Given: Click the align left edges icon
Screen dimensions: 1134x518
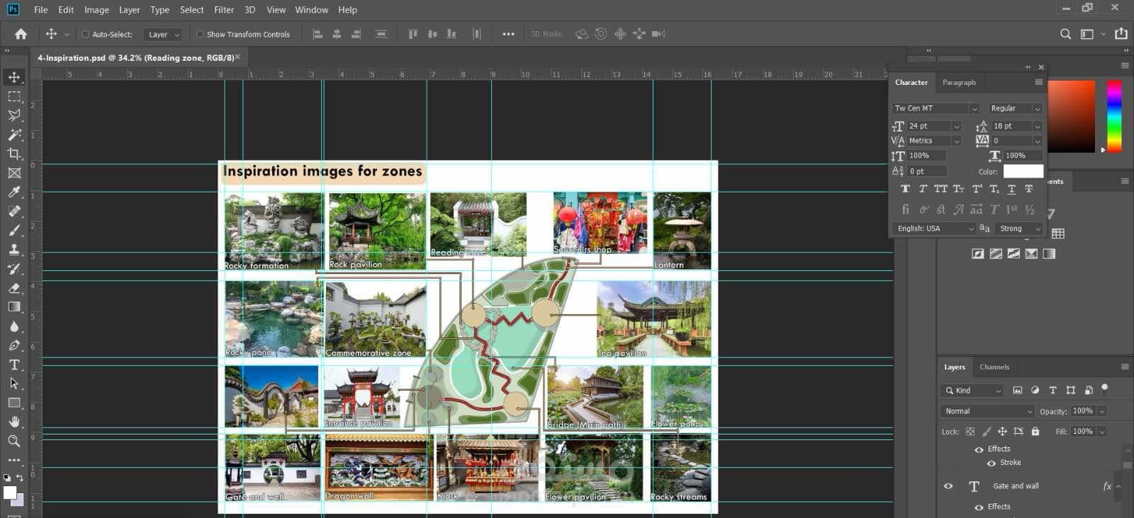Looking at the screenshot, I should pyautogui.click(x=318, y=34).
